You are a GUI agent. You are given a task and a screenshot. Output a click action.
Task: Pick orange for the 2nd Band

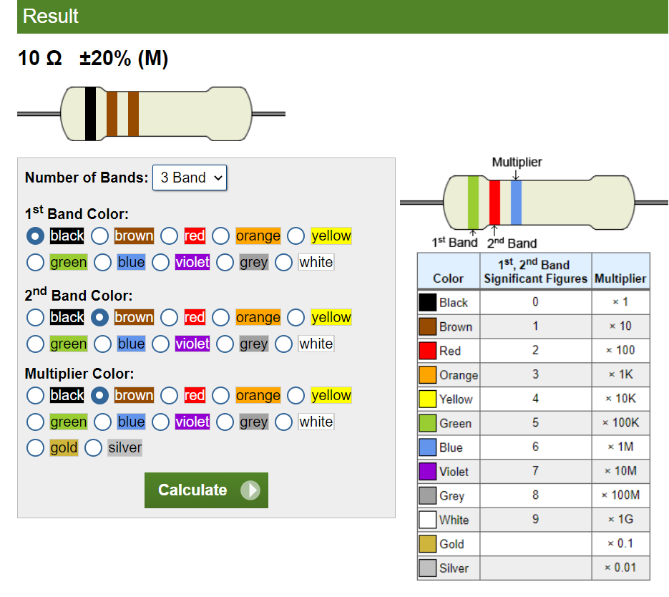click(x=220, y=318)
